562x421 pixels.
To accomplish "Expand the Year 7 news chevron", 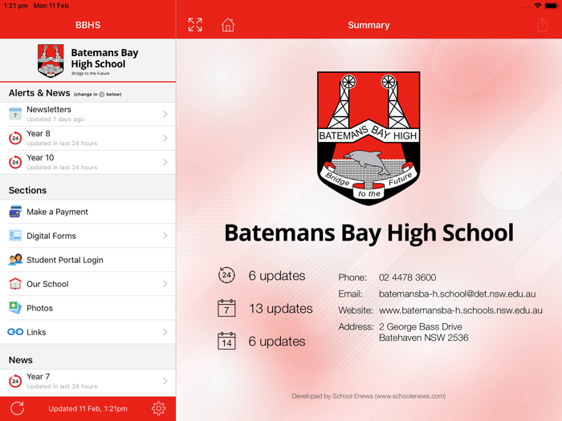I will click(165, 381).
